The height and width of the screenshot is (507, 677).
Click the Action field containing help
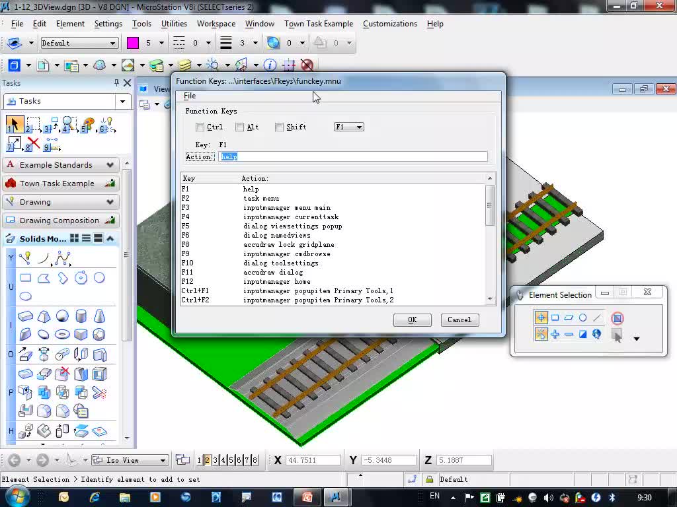298,156
